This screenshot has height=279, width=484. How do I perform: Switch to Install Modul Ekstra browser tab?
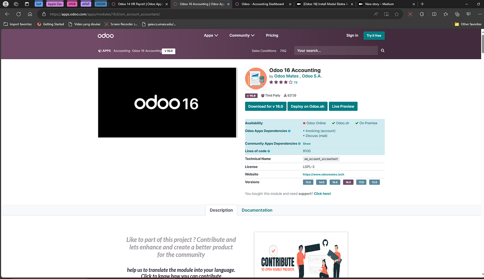[324, 4]
